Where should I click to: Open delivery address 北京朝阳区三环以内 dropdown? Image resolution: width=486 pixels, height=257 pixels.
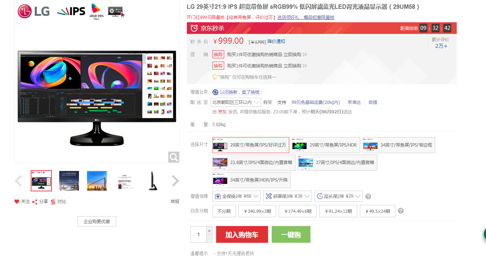click(236, 102)
